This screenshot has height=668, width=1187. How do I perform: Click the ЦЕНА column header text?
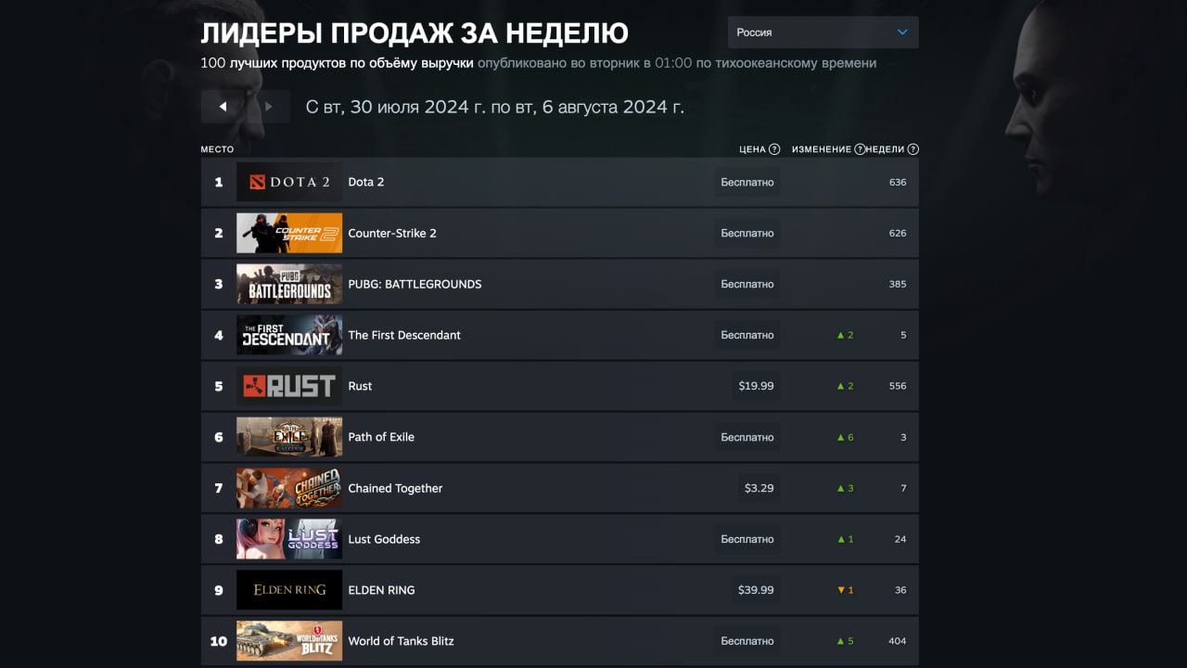click(752, 149)
